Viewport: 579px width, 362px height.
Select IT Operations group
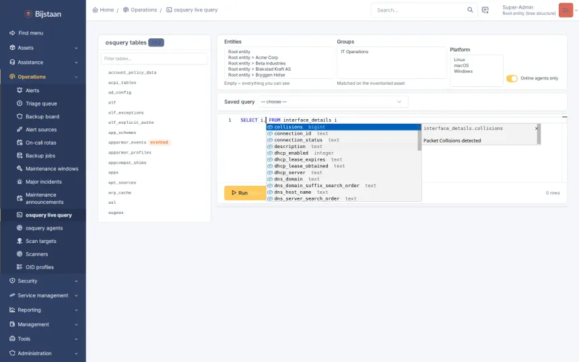[x=355, y=52]
